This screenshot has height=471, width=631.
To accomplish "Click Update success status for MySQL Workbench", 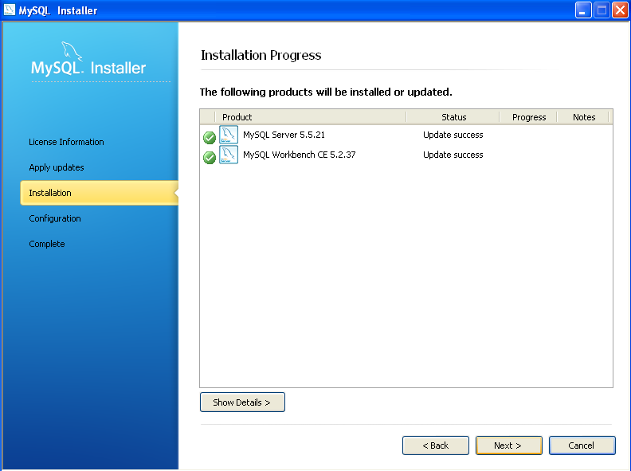I will click(x=453, y=155).
